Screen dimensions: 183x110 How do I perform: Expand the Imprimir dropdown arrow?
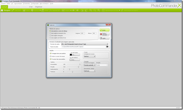40,10
